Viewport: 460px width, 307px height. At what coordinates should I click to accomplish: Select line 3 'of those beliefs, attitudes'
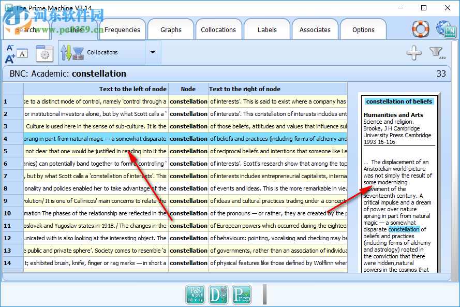coord(175,126)
